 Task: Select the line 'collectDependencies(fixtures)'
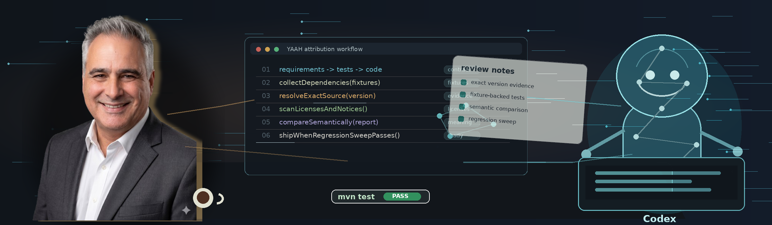point(329,83)
